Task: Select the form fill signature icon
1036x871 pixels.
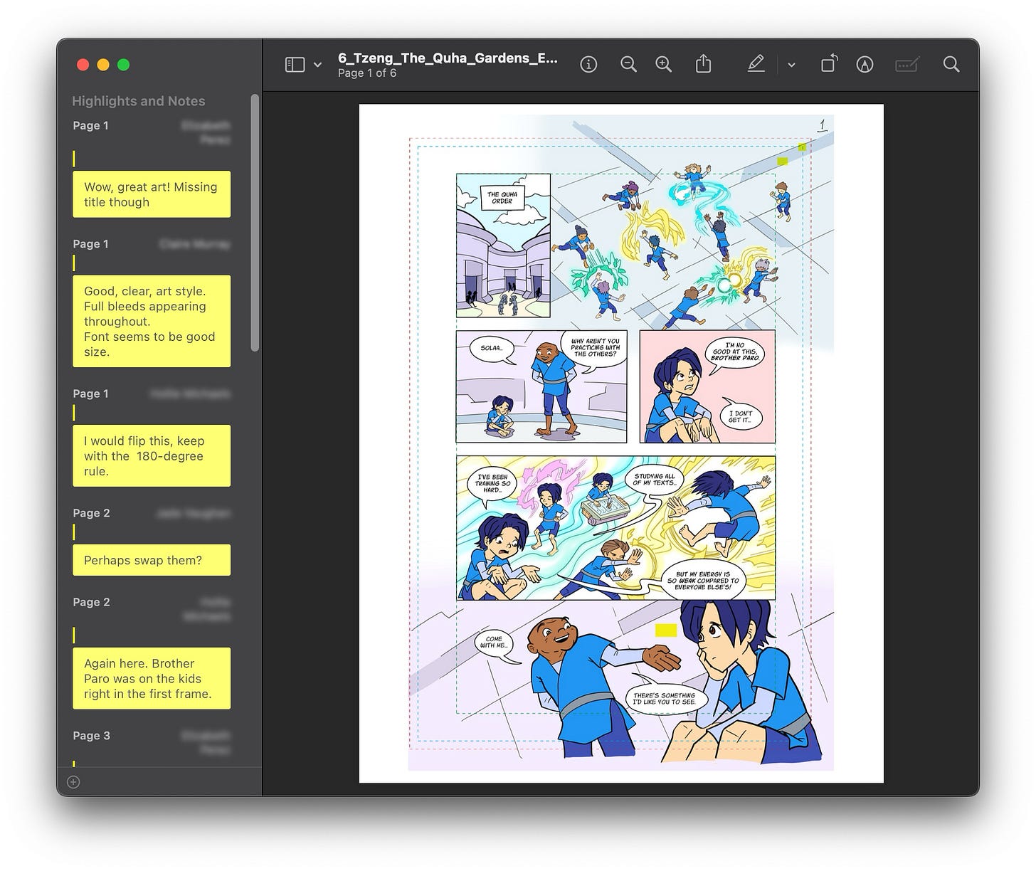Action: tap(906, 64)
